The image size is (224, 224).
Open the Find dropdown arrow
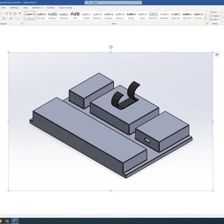218,12
